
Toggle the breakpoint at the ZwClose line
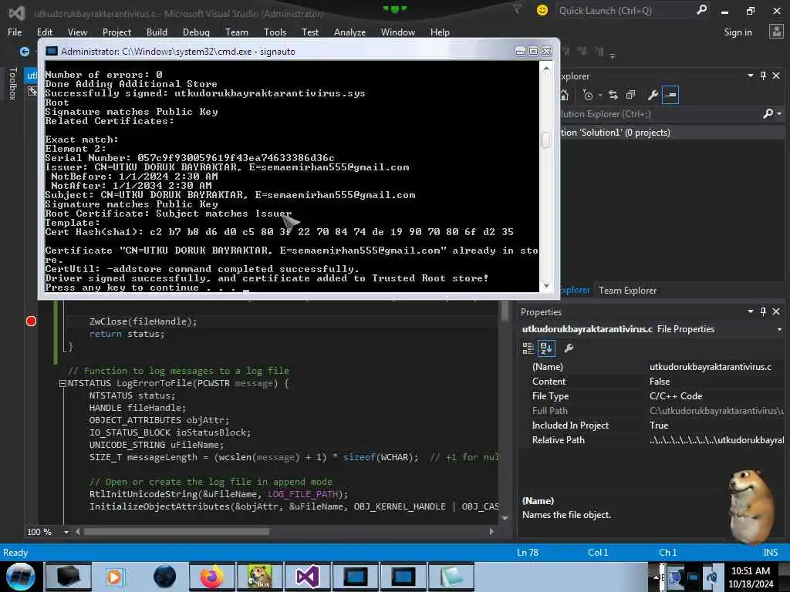pos(31,321)
